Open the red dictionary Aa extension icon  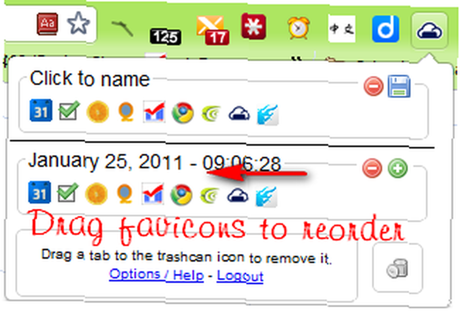click(47, 23)
